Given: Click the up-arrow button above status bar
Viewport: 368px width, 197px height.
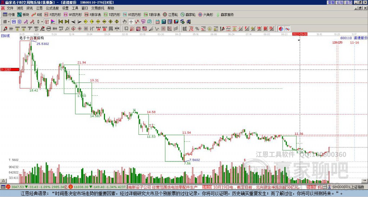Looking at the screenshot, I should click(3, 181).
